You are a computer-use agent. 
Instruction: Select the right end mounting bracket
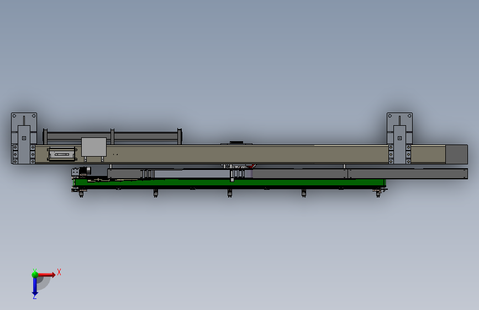(x=399, y=138)
